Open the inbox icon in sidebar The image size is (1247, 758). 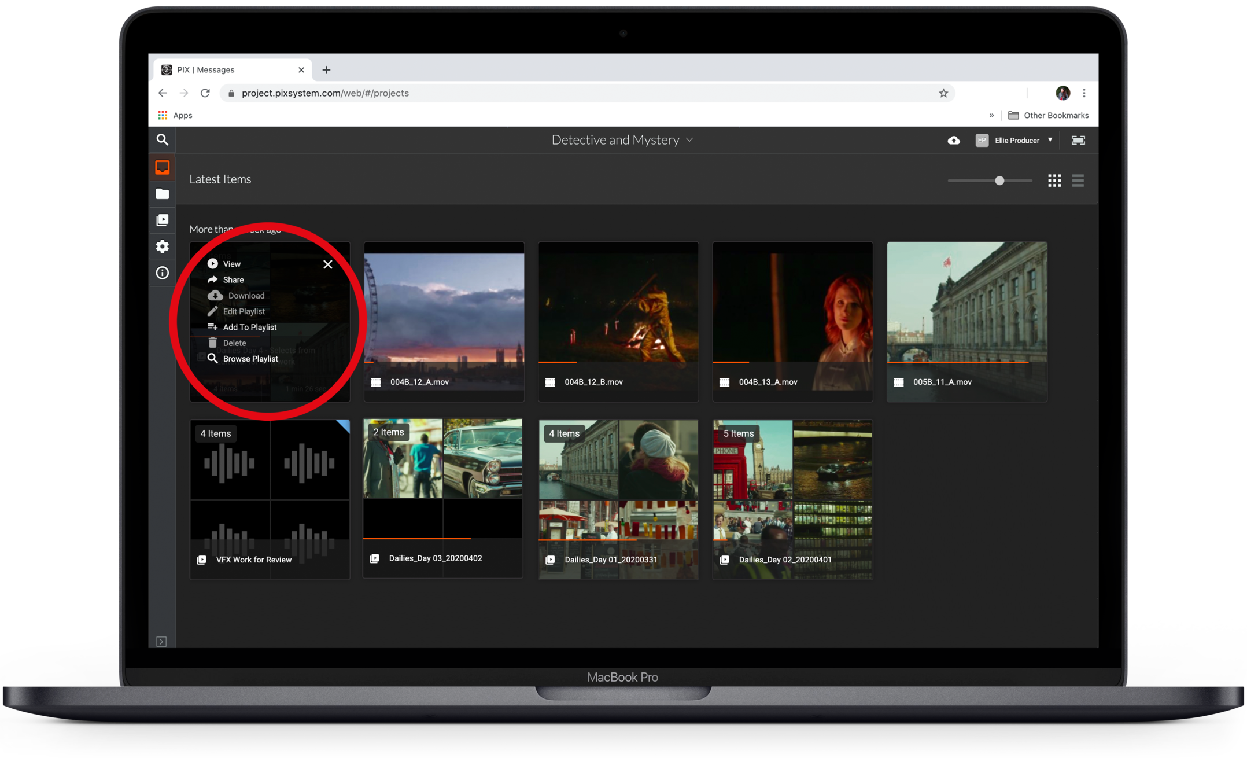pyautogui.click(x=163, y=168)
